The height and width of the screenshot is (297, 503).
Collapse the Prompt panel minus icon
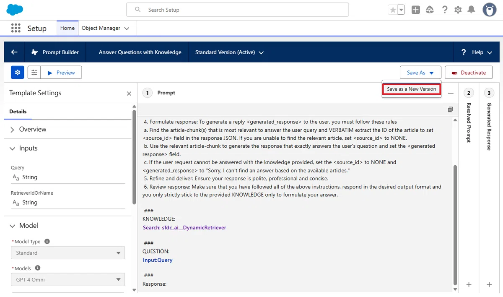click(x=451, y=93)
